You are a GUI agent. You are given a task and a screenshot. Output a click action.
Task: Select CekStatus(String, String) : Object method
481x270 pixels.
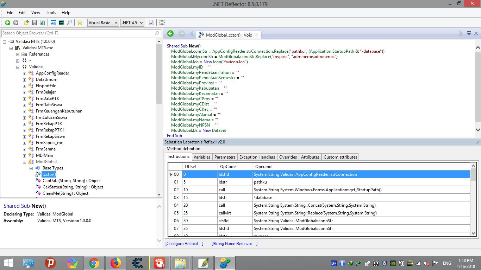pos(73,187)
